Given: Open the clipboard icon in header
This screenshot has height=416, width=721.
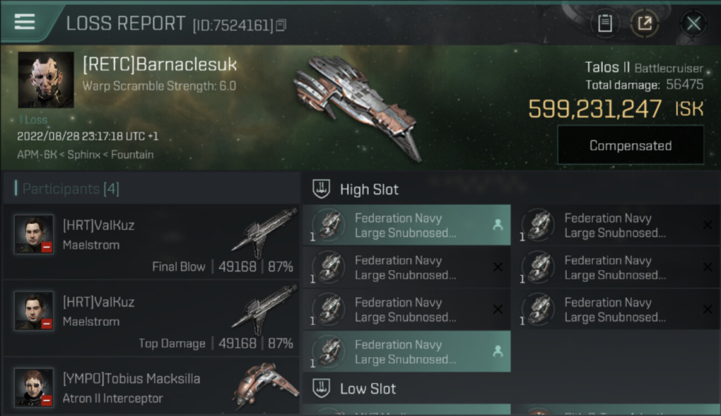Looking at the screenshot, I should [x=605, y=23].
